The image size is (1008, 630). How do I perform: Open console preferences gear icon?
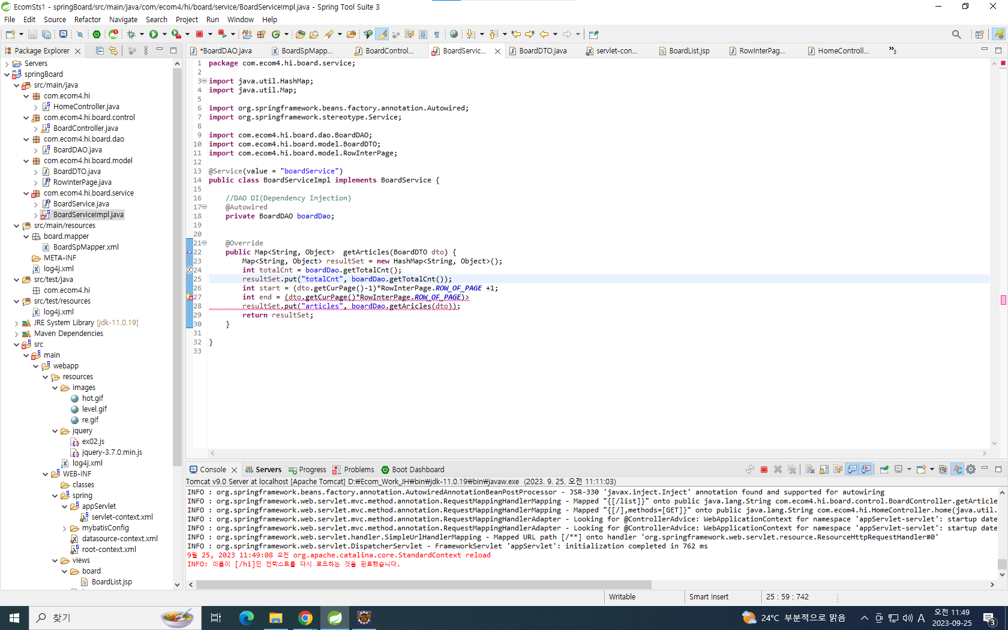click(971, 470)
